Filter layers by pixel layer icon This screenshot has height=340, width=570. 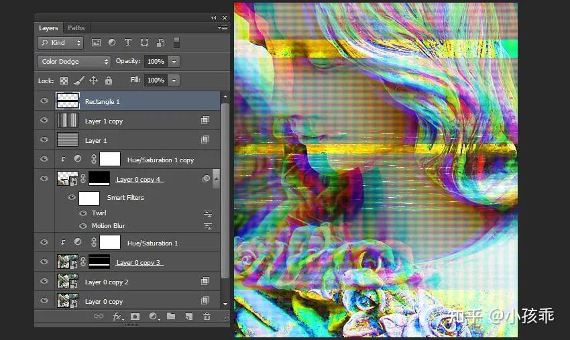tap(96, 42)
